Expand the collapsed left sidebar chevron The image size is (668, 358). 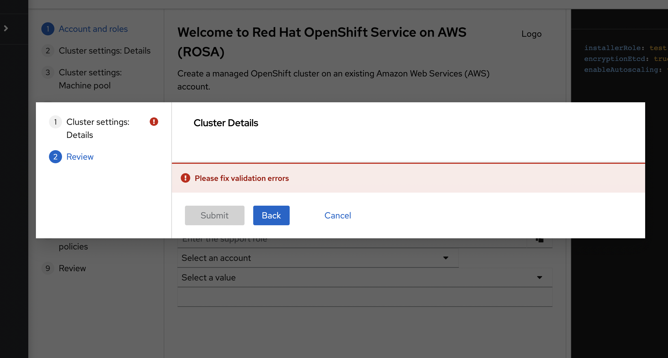6,28
